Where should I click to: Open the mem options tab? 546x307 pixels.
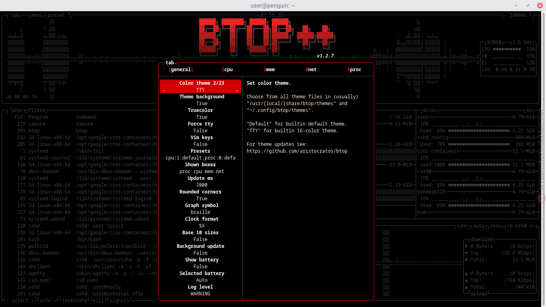pyautogui.click(x=269, y=70)
